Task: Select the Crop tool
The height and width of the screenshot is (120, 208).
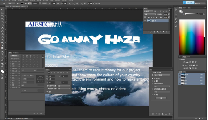Action: 2,22
